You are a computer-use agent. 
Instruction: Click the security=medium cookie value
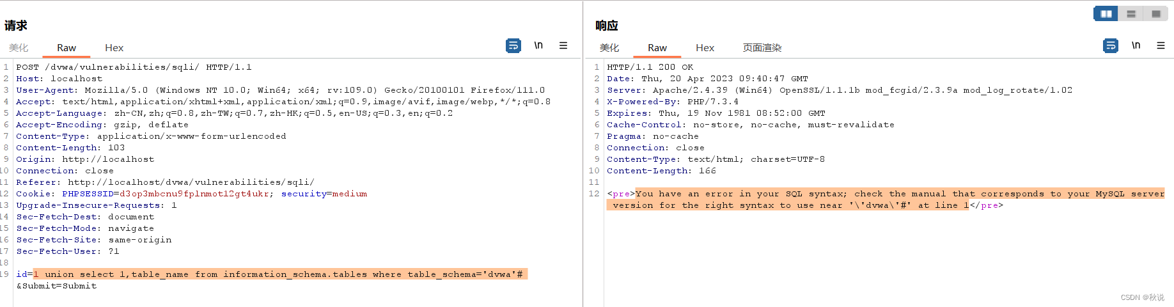(350, 194)
